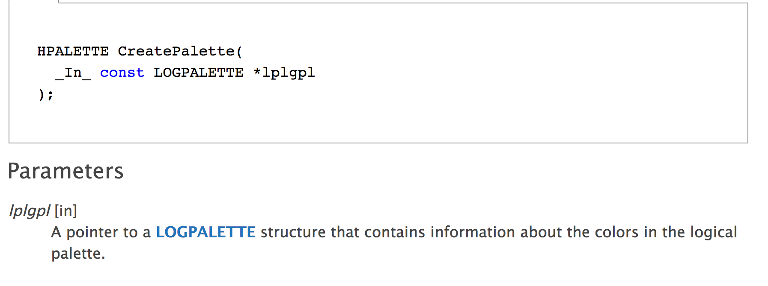Image resolution: width=768 pixels, height=286 pixels.
Task: Click the word 'information' in description
Action: (473, 232)
